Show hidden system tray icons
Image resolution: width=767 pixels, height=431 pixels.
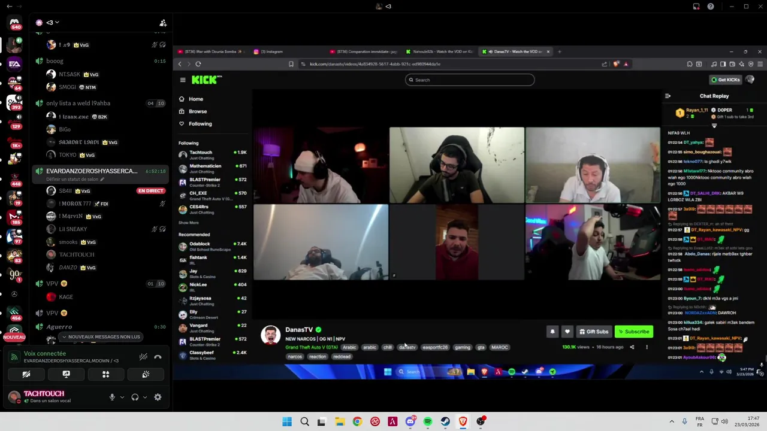pos(672,421)
